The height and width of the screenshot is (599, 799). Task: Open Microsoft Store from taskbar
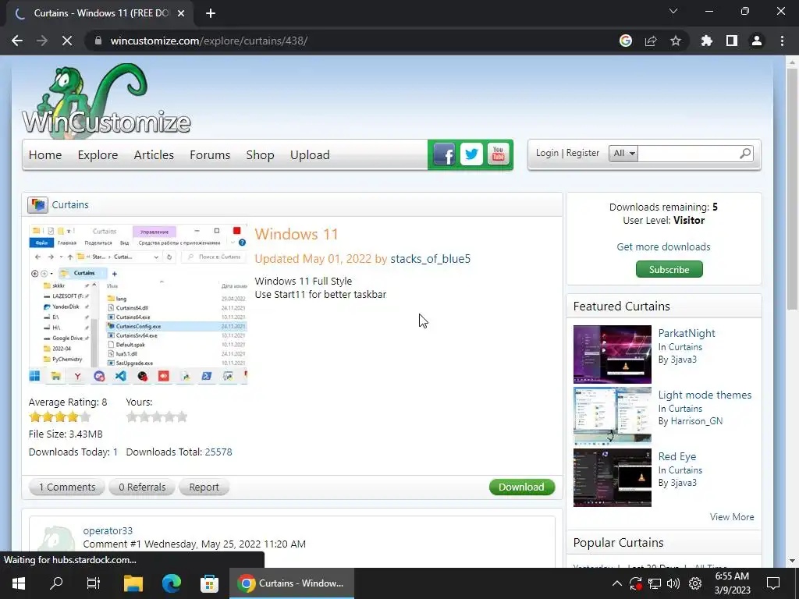click(x=209, y=583)
